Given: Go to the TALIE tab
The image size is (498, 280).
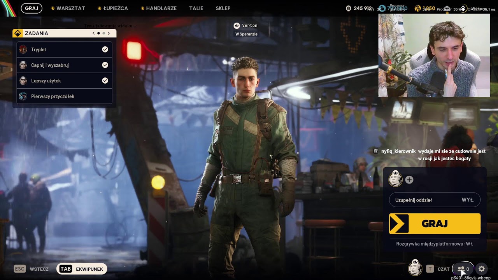Looking at the screenshot, I should [x=196, y=8].
